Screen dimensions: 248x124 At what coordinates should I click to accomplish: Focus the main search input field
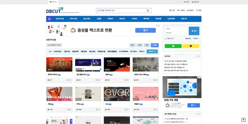(x=121, y=11)
